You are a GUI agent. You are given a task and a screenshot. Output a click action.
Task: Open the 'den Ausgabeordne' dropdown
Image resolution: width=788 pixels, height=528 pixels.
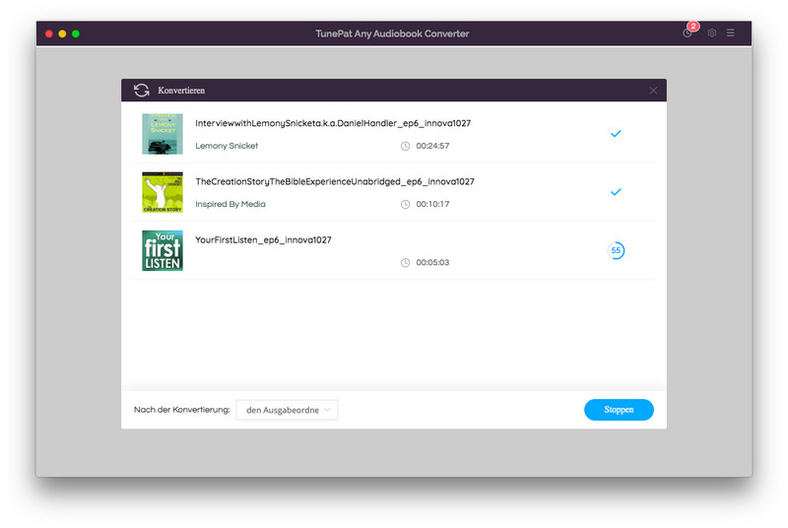(287, 410)
